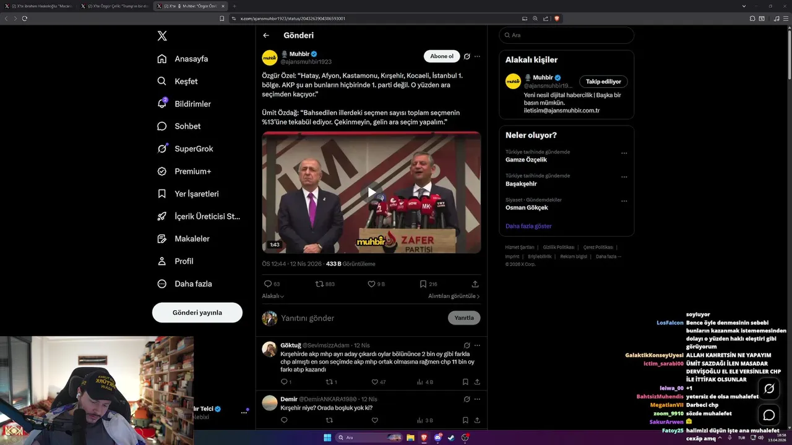Play the Zafer Partisi video
The height and width of the screenshot is (445, 792).
pos(371,192)
